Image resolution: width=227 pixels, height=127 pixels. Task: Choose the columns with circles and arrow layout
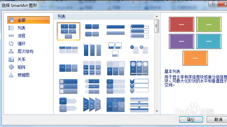(139, 68)
